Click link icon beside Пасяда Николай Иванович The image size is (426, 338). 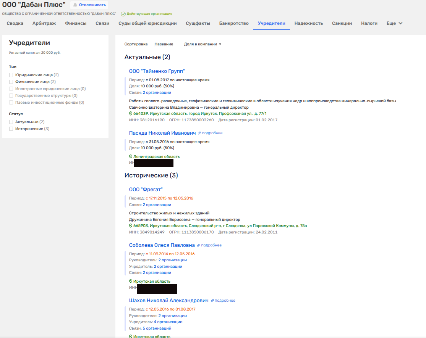point(199,133)
